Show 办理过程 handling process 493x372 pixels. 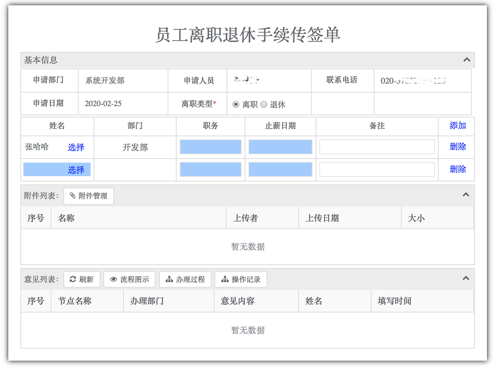185,279
